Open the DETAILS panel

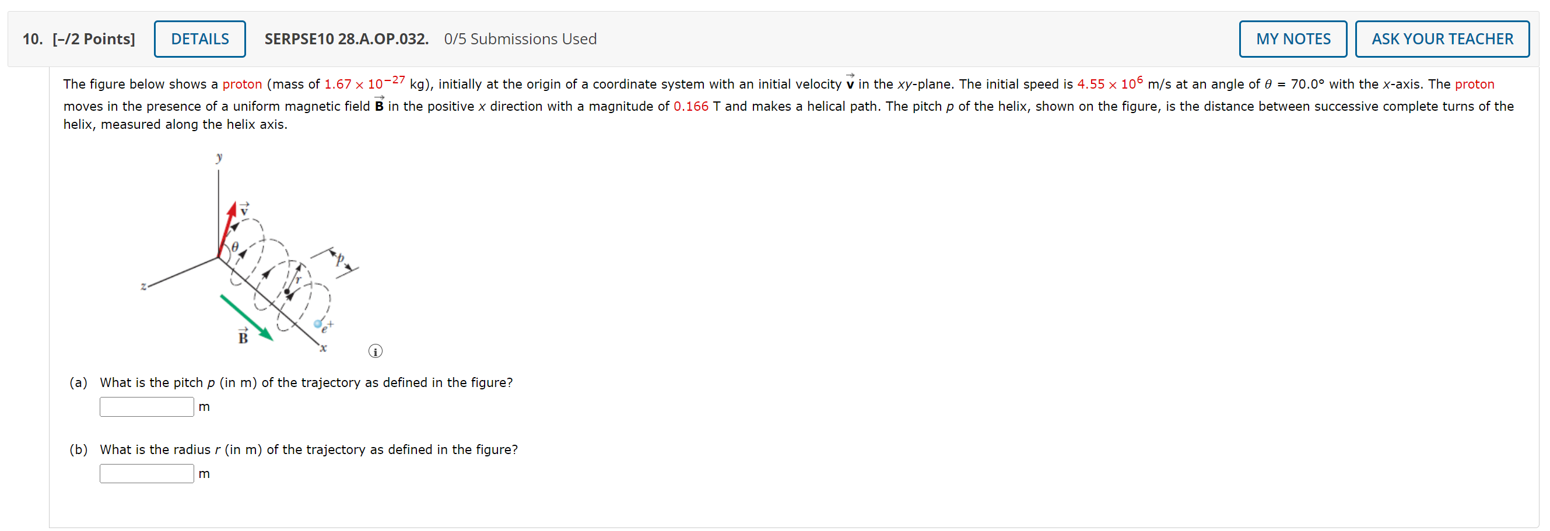click(x=199, y=38)
